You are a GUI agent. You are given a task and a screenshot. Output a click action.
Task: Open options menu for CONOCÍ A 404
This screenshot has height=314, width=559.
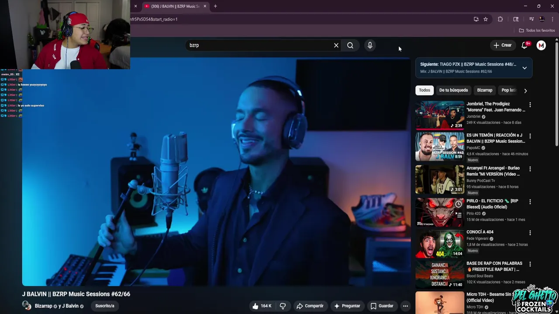530,233
